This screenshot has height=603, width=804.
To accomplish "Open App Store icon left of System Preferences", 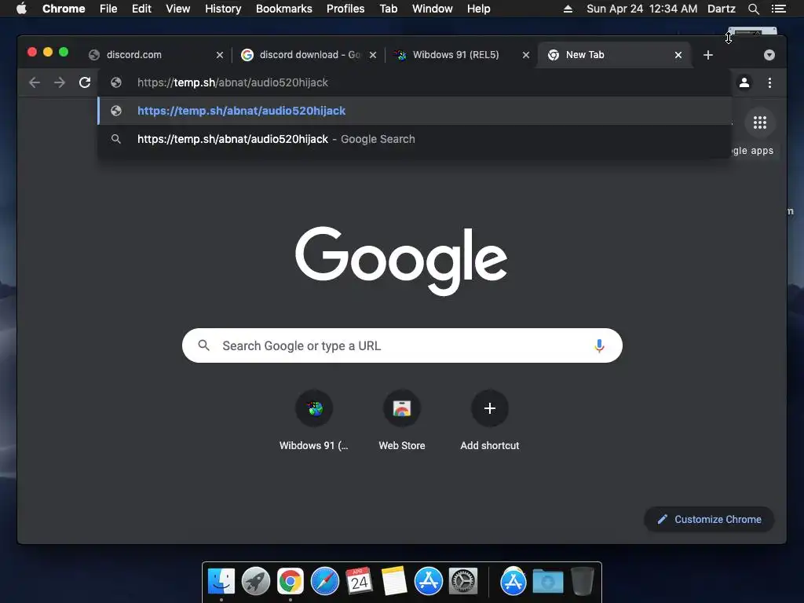I will (x=428, y=582).
